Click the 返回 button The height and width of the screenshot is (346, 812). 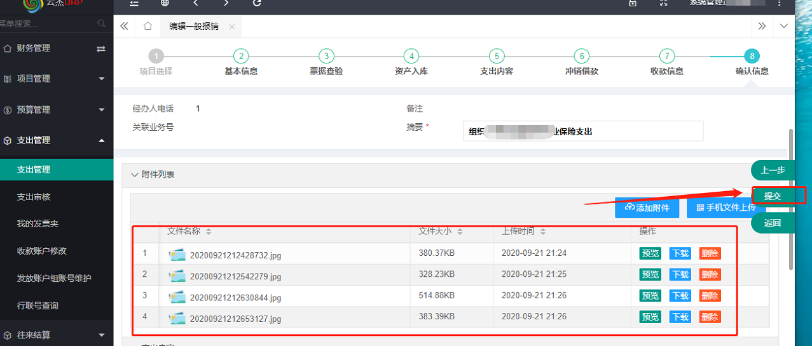[773, 223]
